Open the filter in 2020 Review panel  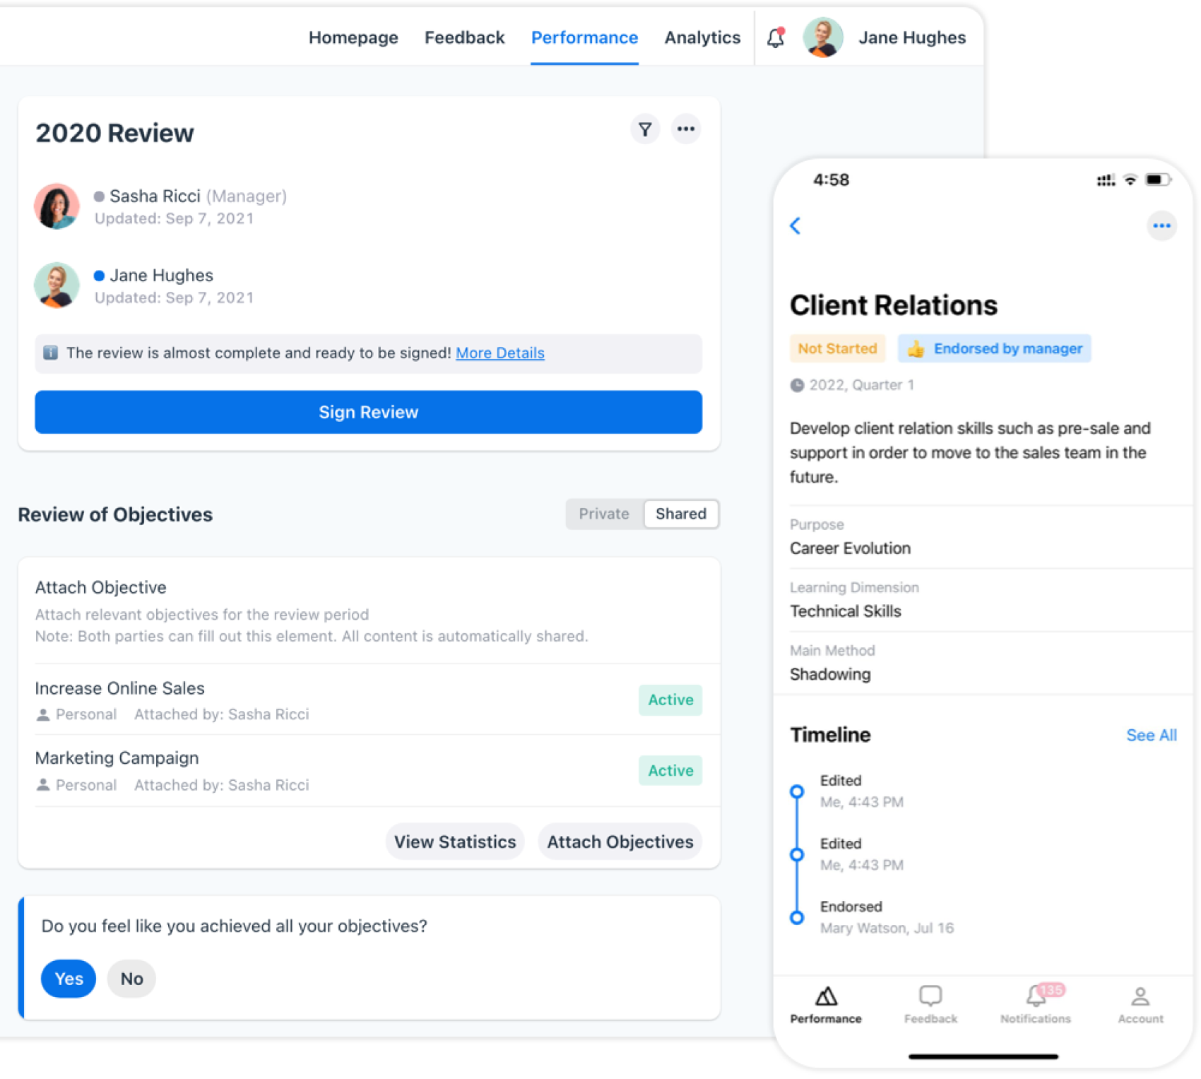644,129
